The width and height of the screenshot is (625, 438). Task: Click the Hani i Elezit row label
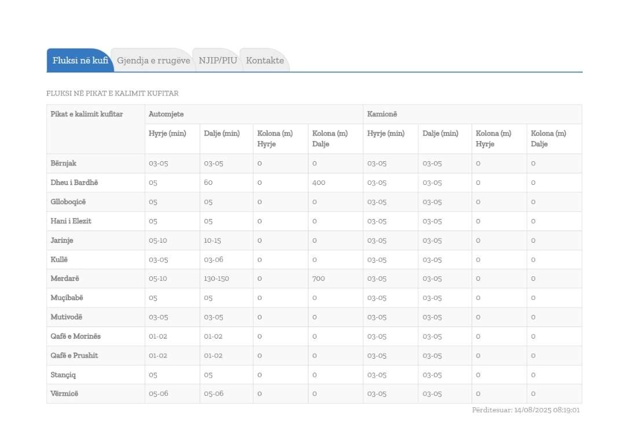point(71,221)
